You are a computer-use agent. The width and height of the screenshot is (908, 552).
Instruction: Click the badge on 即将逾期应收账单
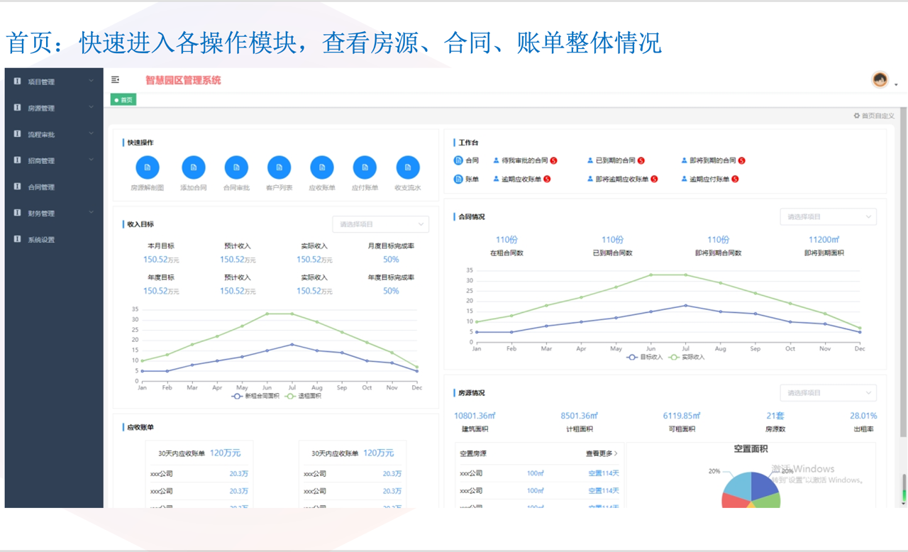coord(654,180)
